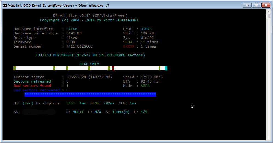The height and width of the screenshot is (143, 273).
Task: Click the red 'Bad sectors found' label
Action: [32, 86]
